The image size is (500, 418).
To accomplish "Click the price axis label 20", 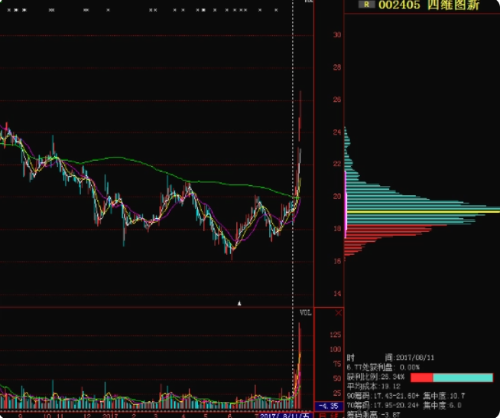I will click(337, 197).
